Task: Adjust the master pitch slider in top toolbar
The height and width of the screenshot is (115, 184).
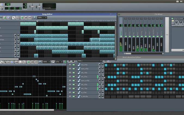Action: 39,7
